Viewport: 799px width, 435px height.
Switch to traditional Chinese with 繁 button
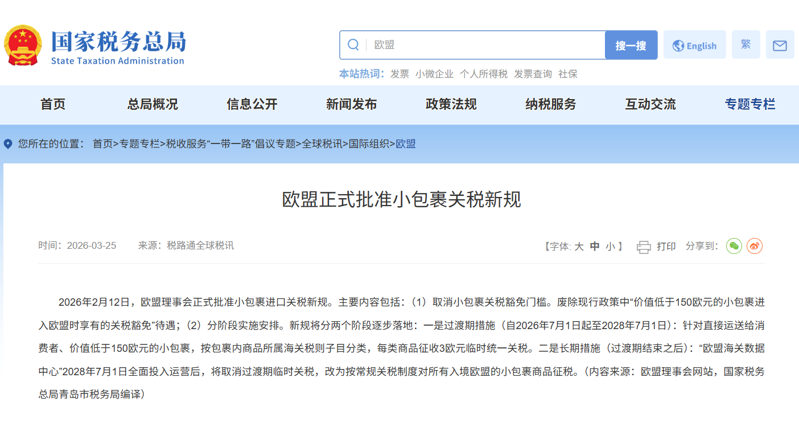click(x=746, y=44)
